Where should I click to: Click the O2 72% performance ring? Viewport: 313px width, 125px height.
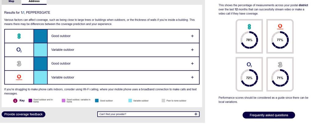pos(249,78)
